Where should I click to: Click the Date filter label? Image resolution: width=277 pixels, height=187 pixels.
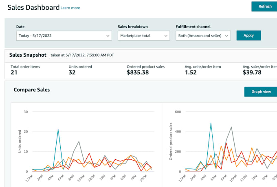[20, 27]
